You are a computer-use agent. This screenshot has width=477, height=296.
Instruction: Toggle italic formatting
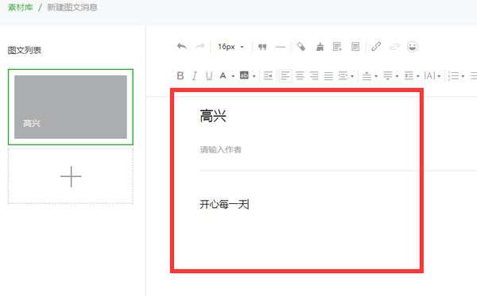click(195, 75)
